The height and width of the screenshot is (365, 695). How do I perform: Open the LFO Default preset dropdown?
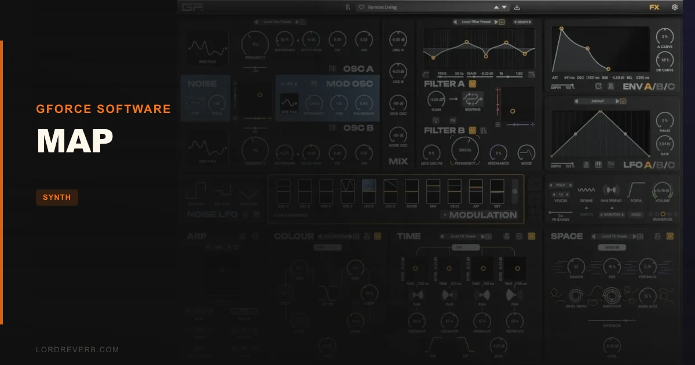597,101
